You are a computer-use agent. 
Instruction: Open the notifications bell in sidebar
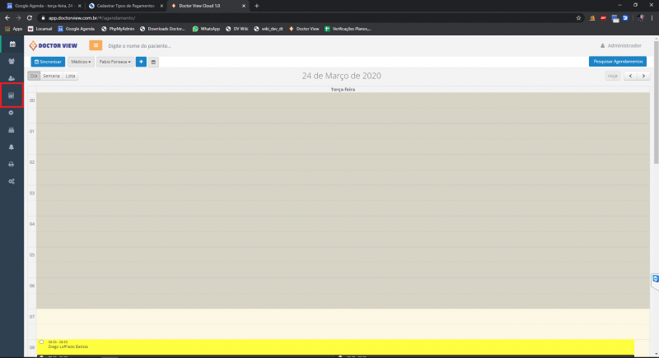coord(12,146)
